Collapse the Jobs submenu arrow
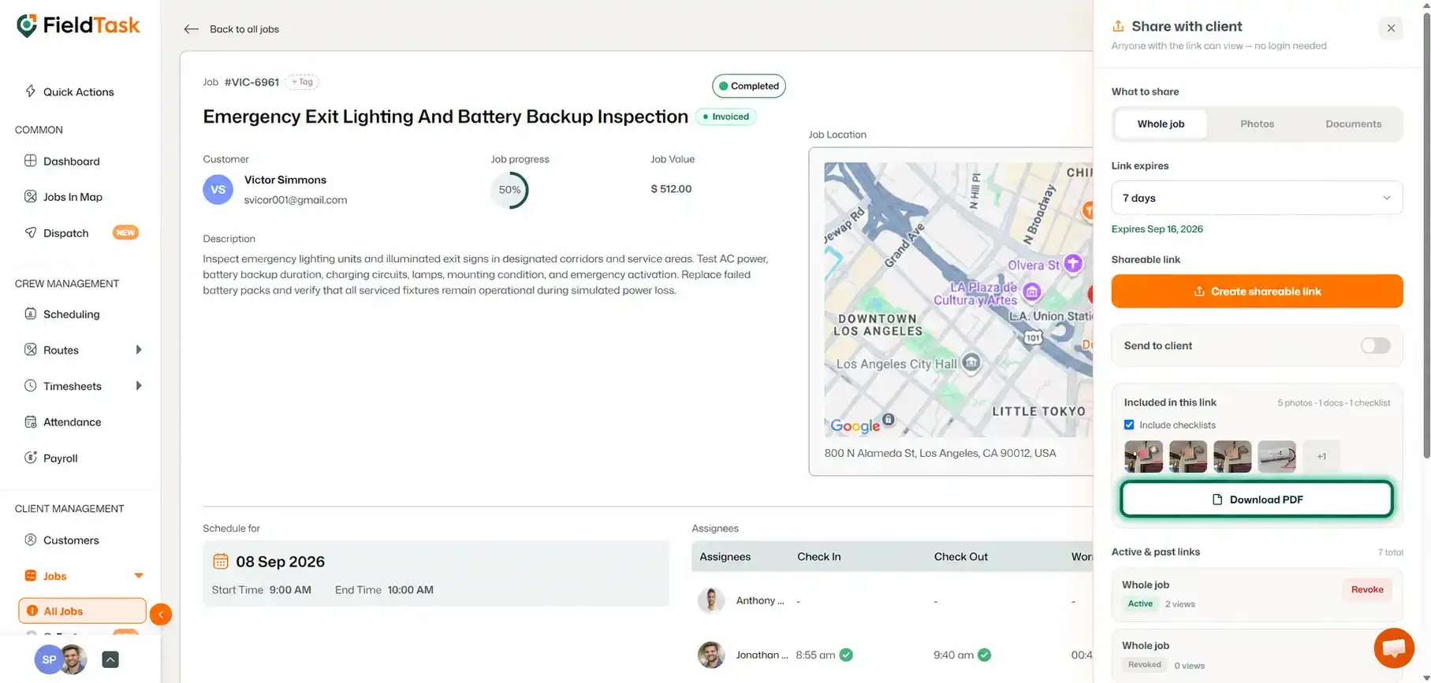Viewport: 1431px width, 683px height. tap(139, 576)
